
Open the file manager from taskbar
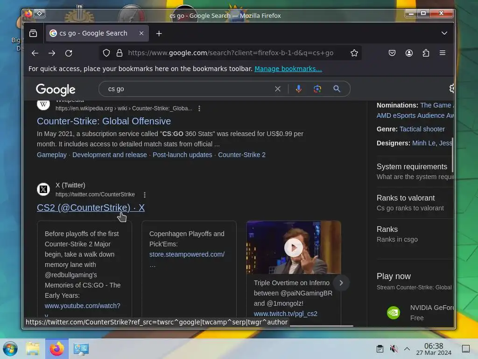(33, 349)
